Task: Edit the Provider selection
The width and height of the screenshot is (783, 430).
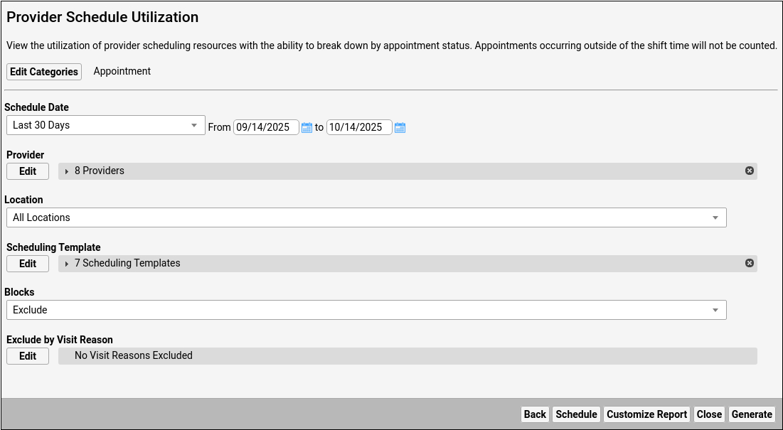Action: coord(28,171)
